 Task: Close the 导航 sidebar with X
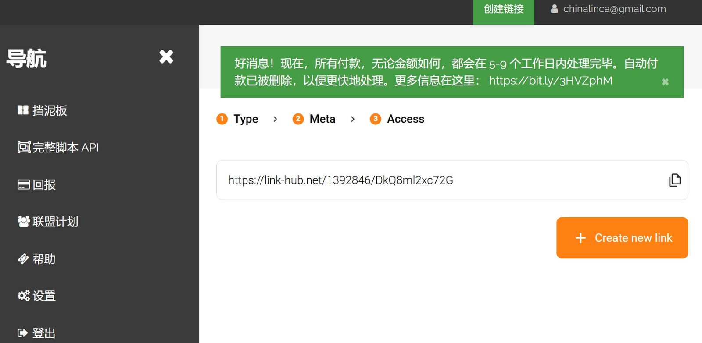(x=166, y=57)
